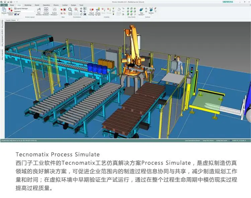
Task: Click the New Section icon
Action: tap(141, 11)
